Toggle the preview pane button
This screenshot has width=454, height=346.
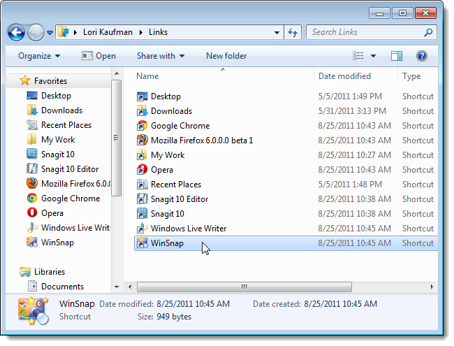(x=397, y=56)
